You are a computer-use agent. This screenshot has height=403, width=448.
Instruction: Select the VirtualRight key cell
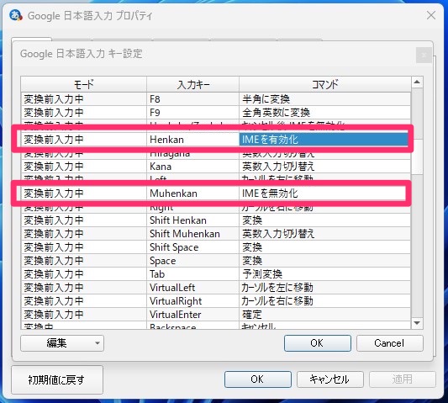pos(192,301)
